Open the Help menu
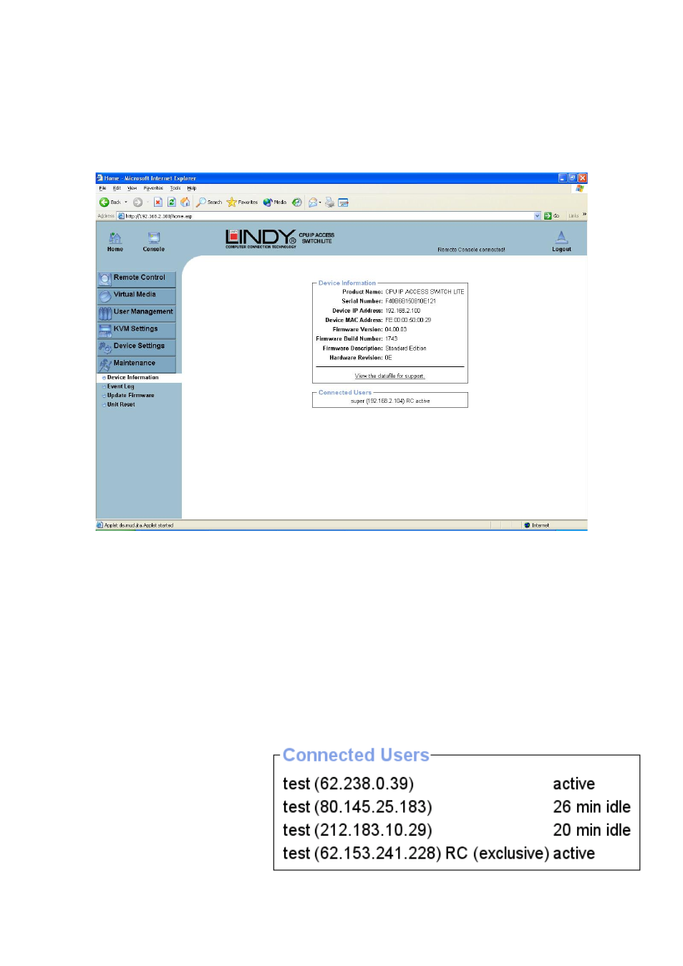Viewport: 683px width, 966px height. (192, 188)
